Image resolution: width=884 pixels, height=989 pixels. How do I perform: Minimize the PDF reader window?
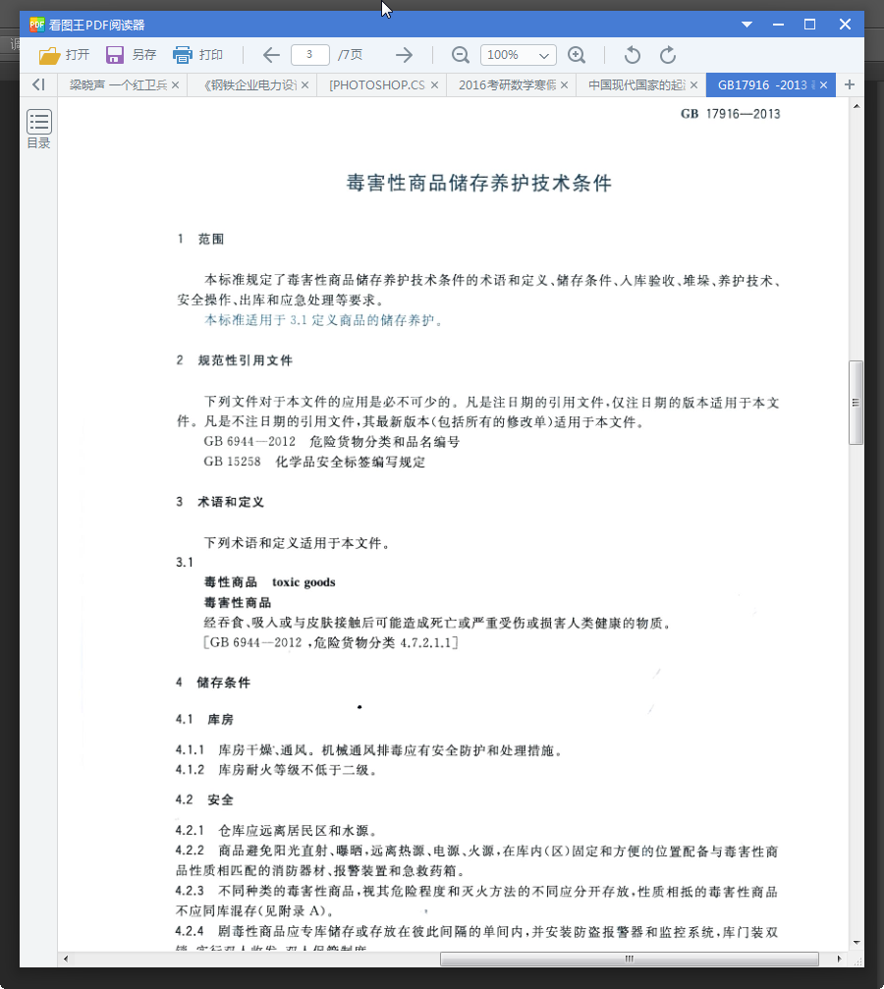(x=778, y=25)
